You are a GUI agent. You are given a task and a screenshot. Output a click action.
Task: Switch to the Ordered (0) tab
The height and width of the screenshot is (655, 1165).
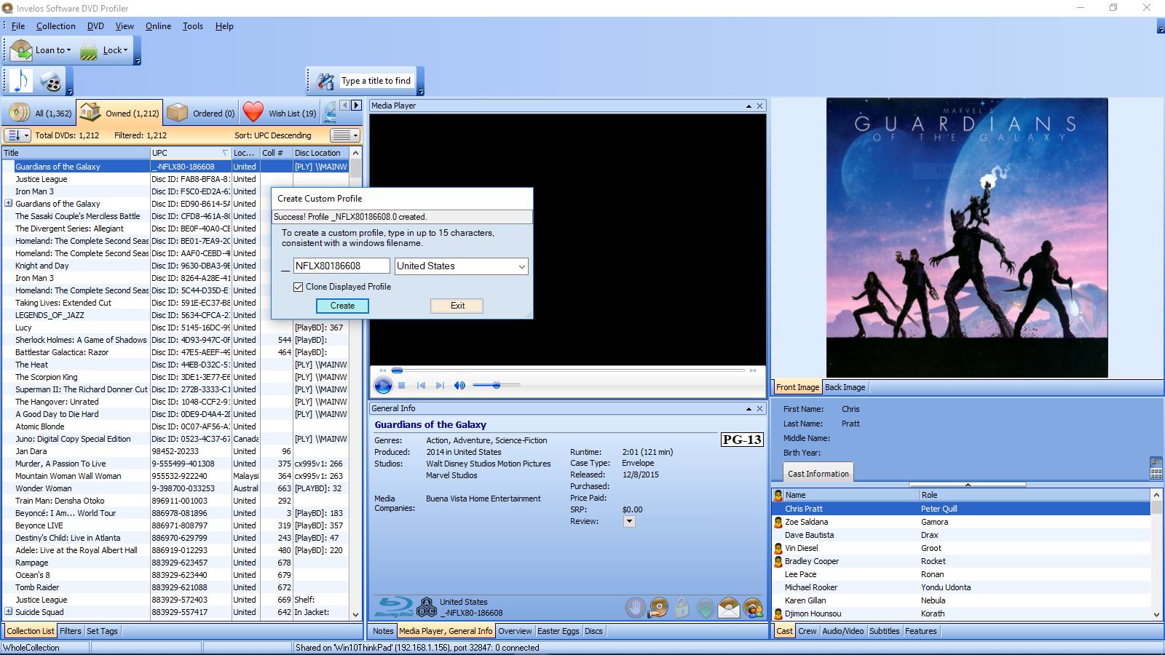(x=201, y=113)
